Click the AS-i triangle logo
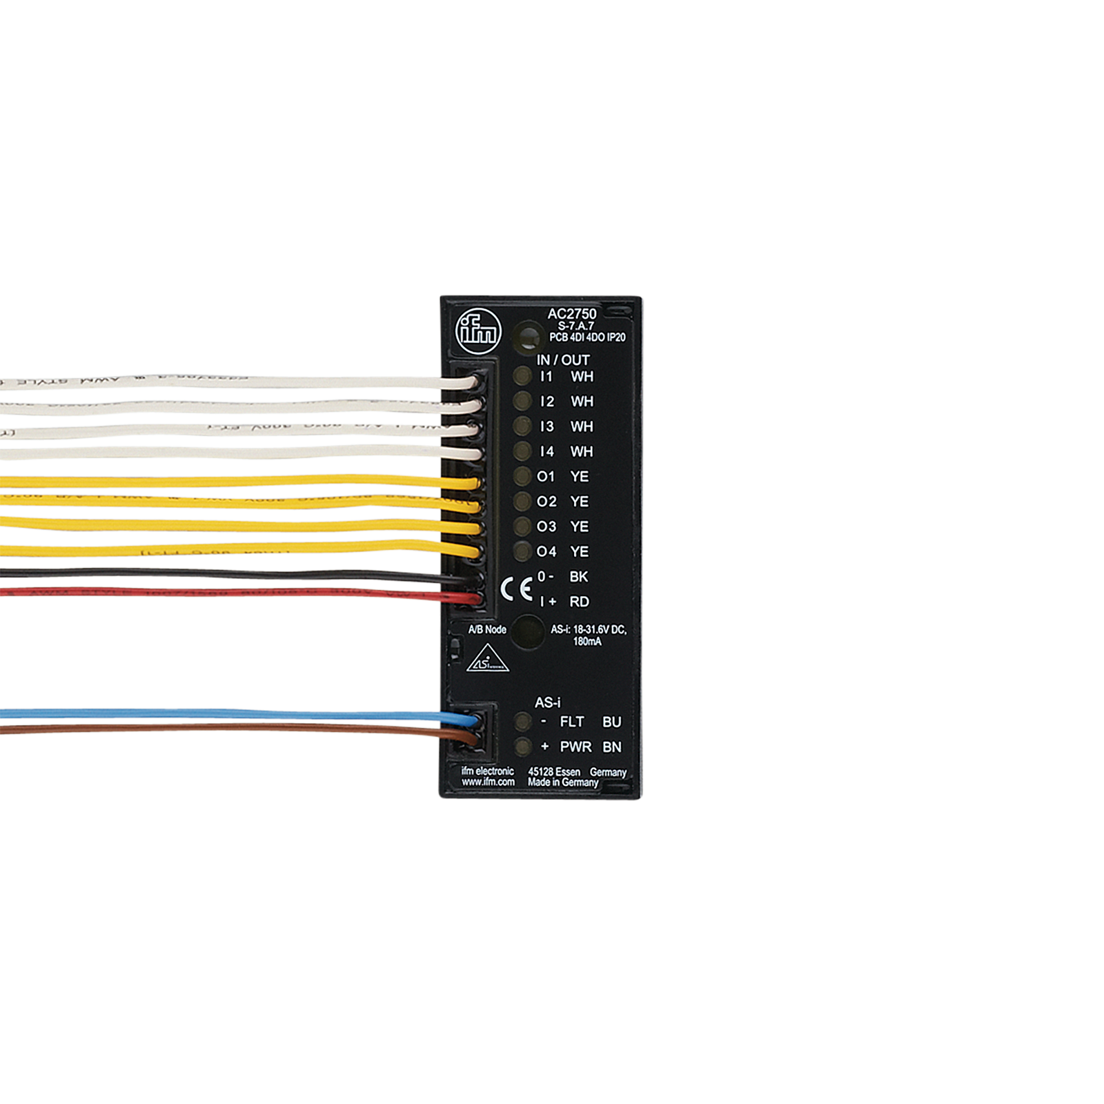 pyautogui.click(x=487, y=659)
